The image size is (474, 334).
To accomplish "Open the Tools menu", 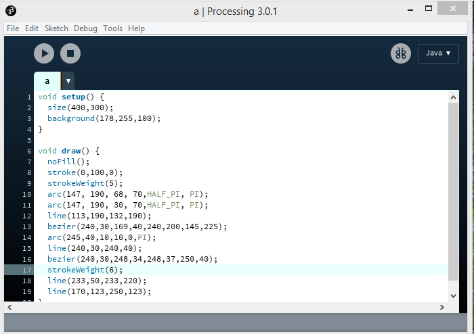I will pyautogui.click(x=113, y=28).
